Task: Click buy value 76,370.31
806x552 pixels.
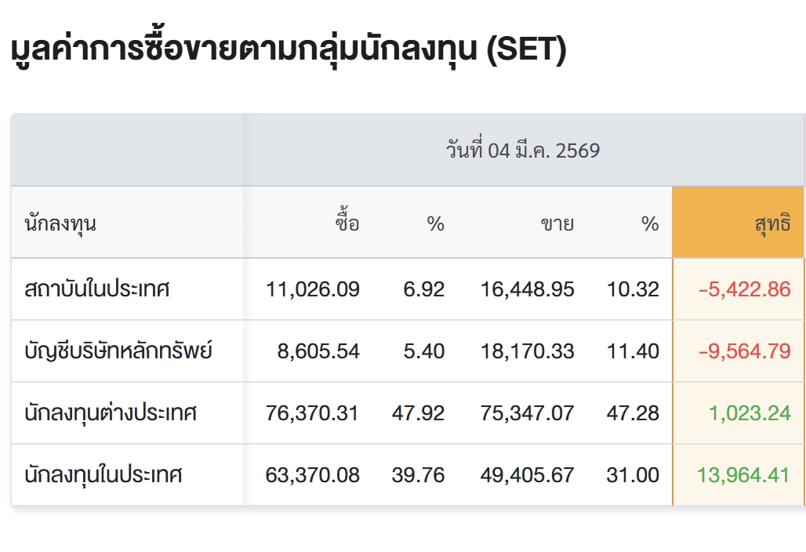Action: coord(313,412)
